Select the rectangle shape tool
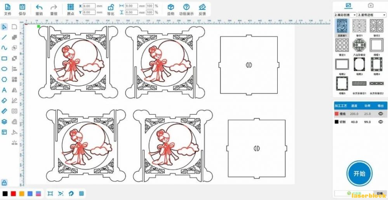This screenshot has height=200, width=388. [x=4, y=59]
